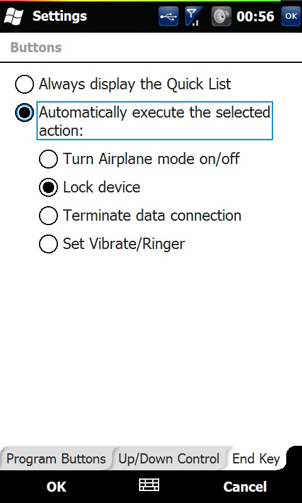This screenshot has height=503, width=302.
Task: Switch to the Program Buttons tab
Action: click(56, 459)
